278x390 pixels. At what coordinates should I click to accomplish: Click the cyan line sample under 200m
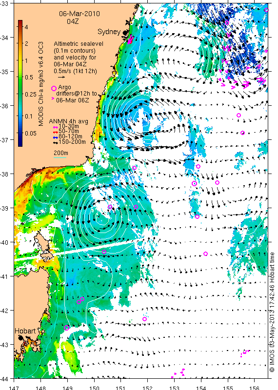(60, 157)
